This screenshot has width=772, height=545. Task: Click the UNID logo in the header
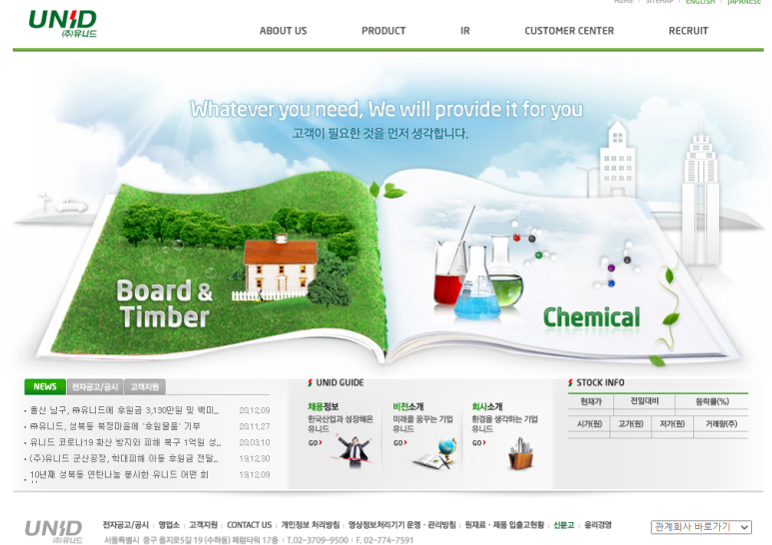(63, 24)
